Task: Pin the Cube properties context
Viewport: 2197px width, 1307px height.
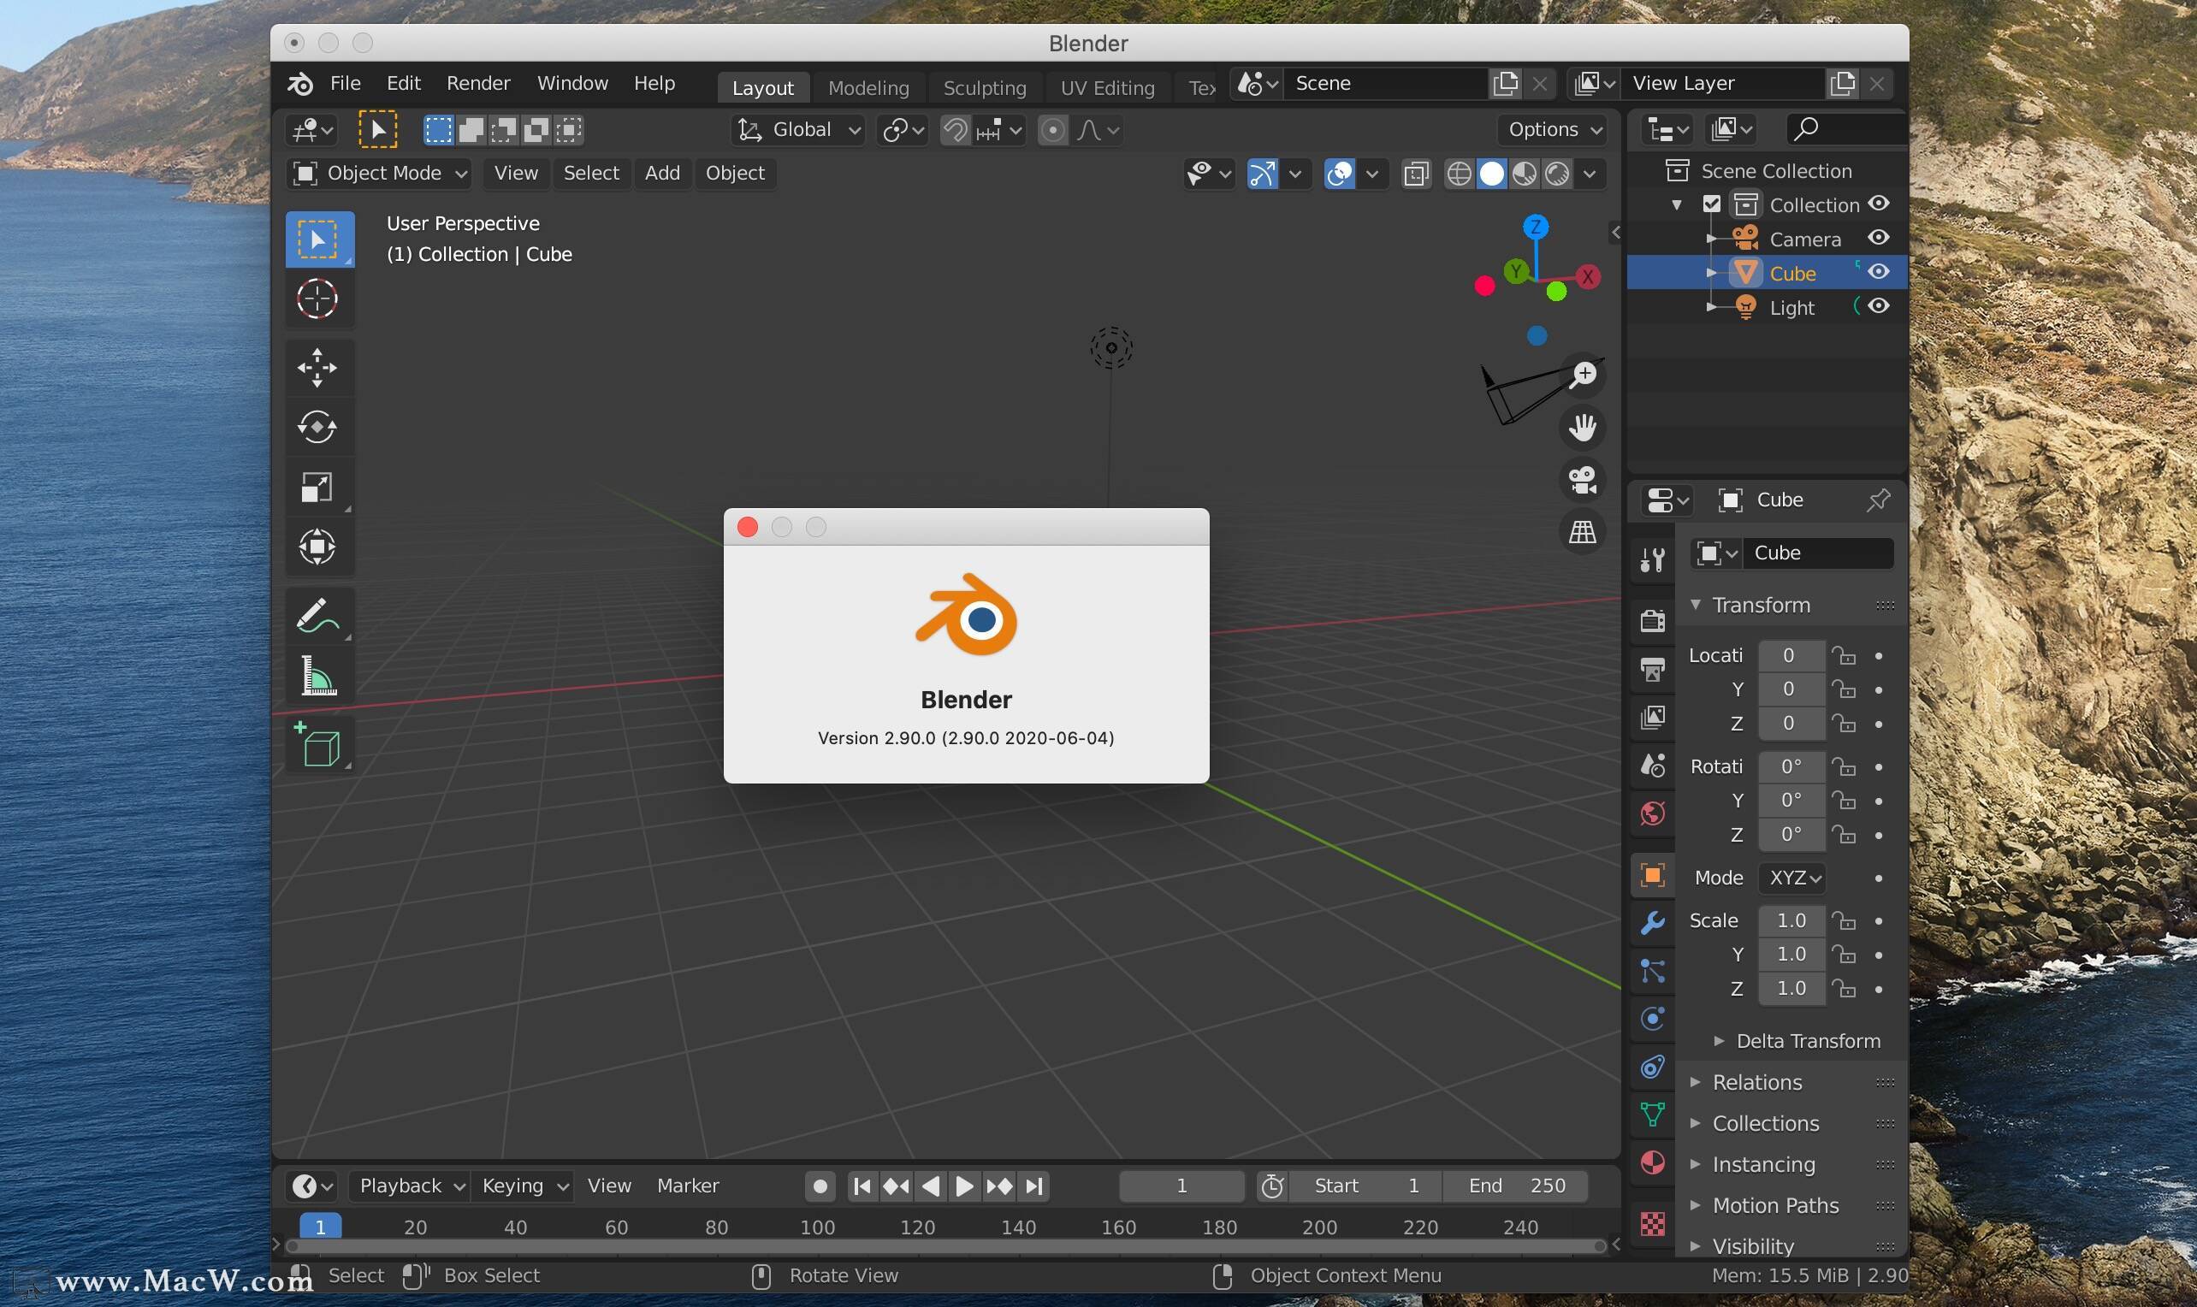Action: click(1878, 500)
